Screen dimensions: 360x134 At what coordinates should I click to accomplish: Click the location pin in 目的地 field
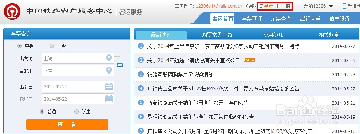point(109,70)
